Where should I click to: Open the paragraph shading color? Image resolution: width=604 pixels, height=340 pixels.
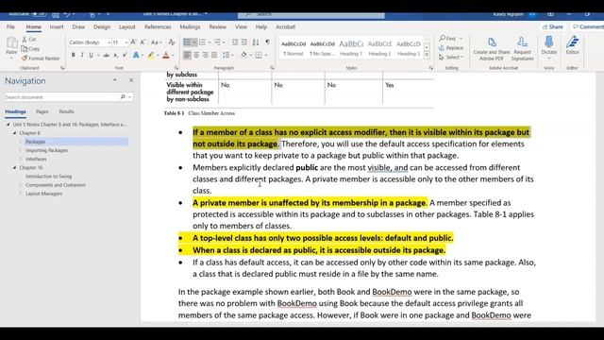tap(243, 55)
